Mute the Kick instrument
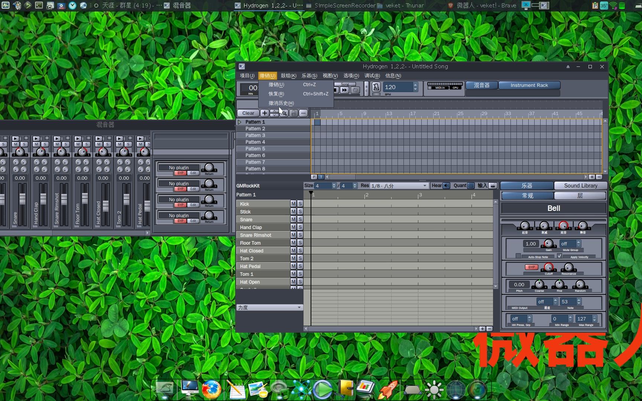Image resolution: width=642 pixels, height=401 pixels. [293, 204]
